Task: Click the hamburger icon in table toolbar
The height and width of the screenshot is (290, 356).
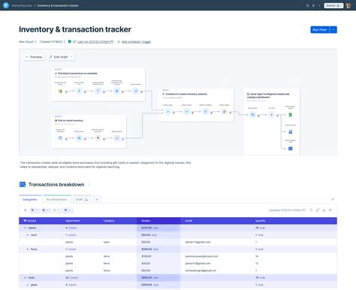Action: pos(26,210)
